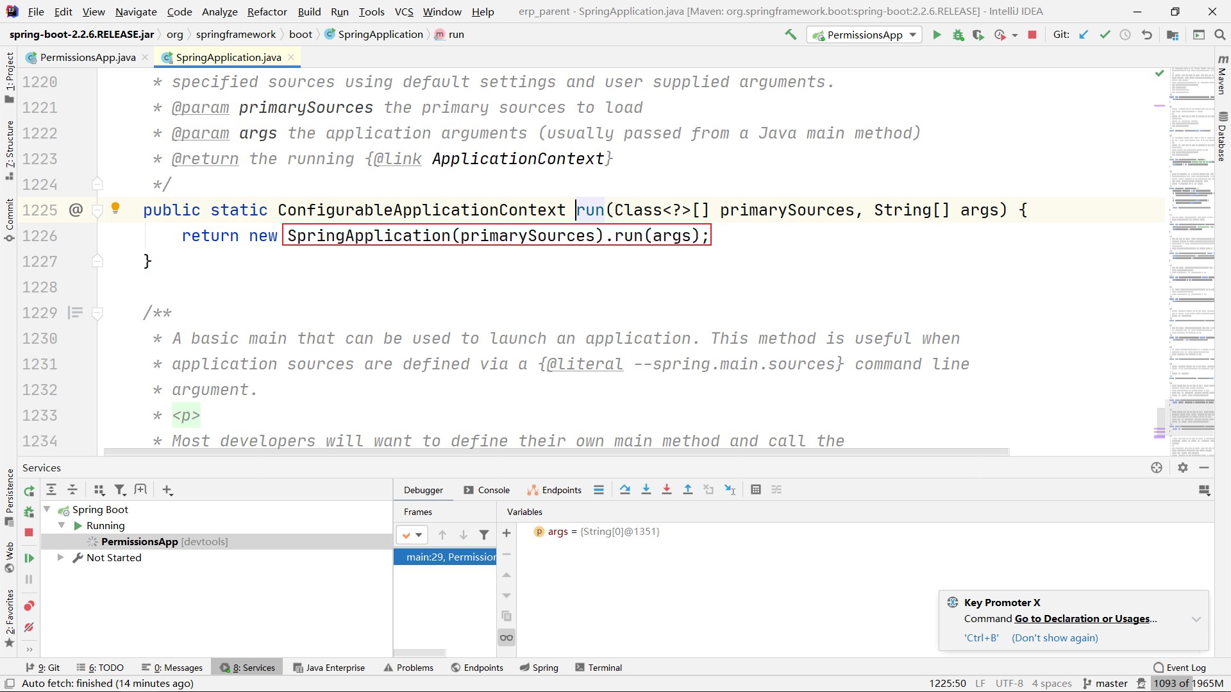Toggle mute breakpoints in Services left toolbar
Screen dimensions: 1231x692
pyautogui.click(x=29, y=627)
